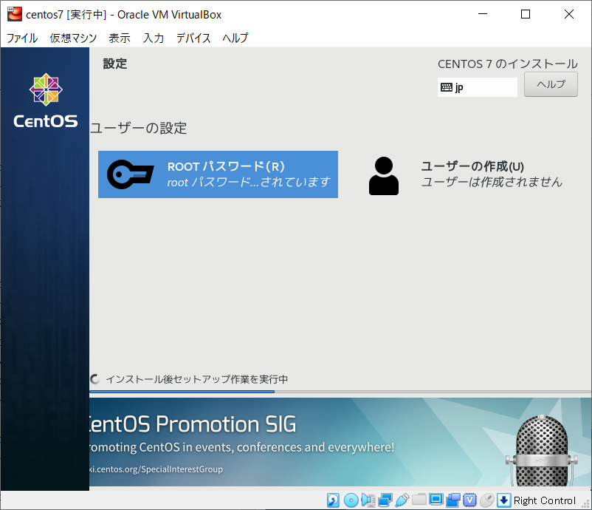Click the display settings status icon
This screenshot has width=592, height=510.
[x=436, y=500]
